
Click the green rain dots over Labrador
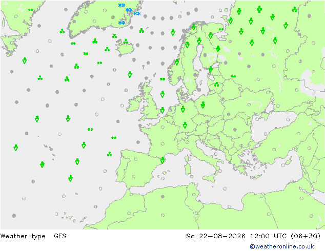[31, 10]
